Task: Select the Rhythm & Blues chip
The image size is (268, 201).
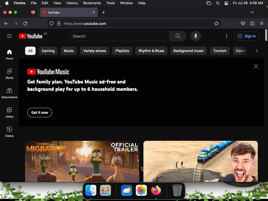Action: (151, 51)
